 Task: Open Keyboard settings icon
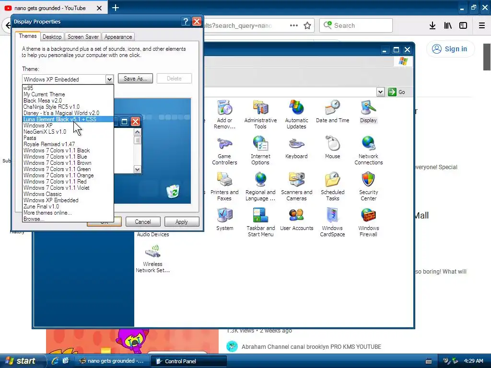coord(296,147)
